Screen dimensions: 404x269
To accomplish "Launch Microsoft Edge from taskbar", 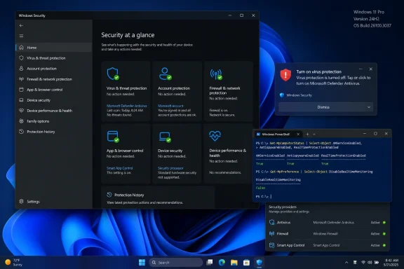I will (x=222, y=263).
